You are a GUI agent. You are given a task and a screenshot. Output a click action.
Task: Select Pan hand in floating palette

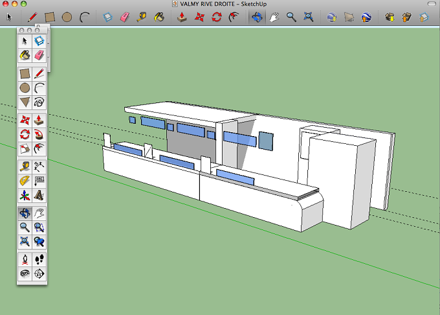point(39,213)
